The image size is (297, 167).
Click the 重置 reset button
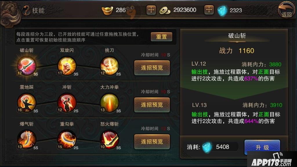(x=161, y=37)
